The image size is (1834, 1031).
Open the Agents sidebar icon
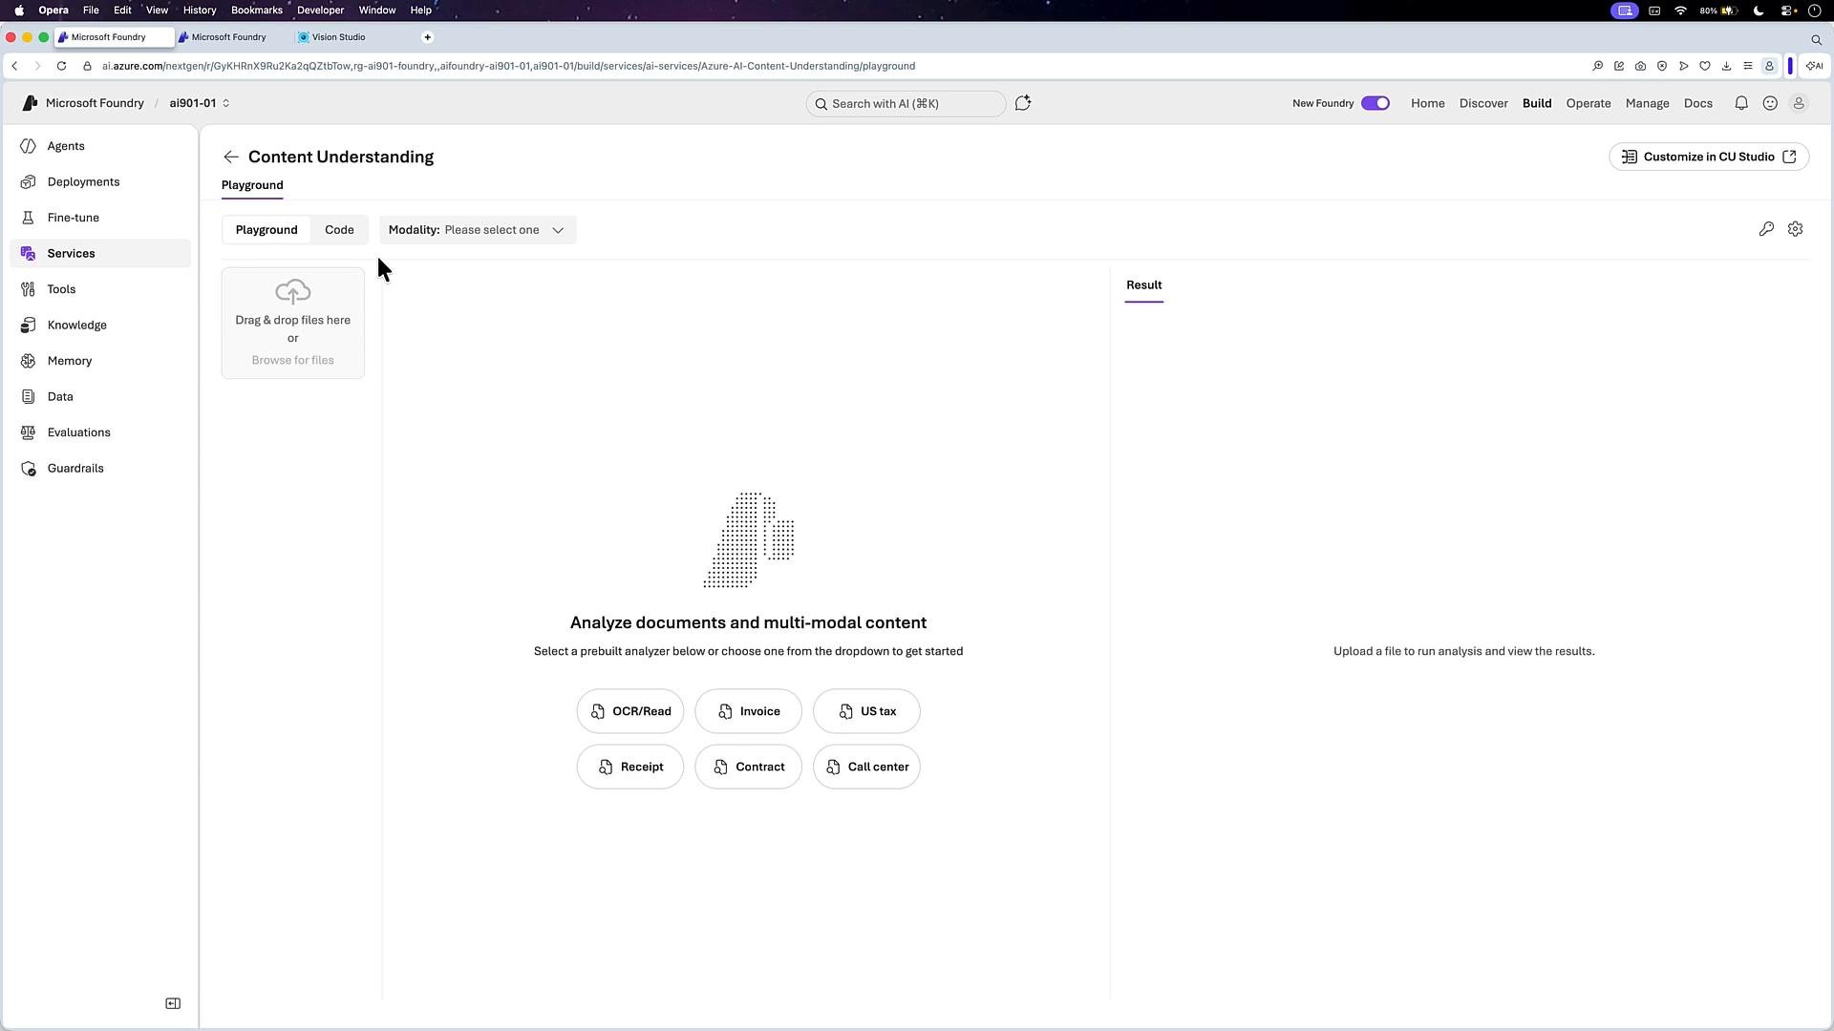(28, 146)
